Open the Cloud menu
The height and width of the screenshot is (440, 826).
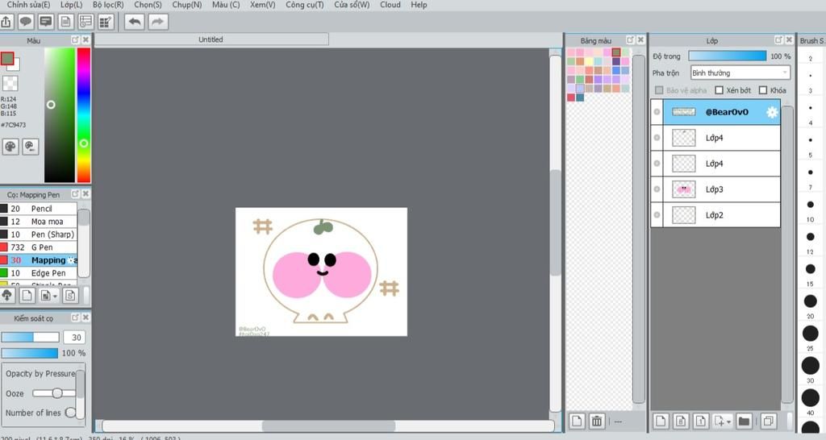(390, 5)
